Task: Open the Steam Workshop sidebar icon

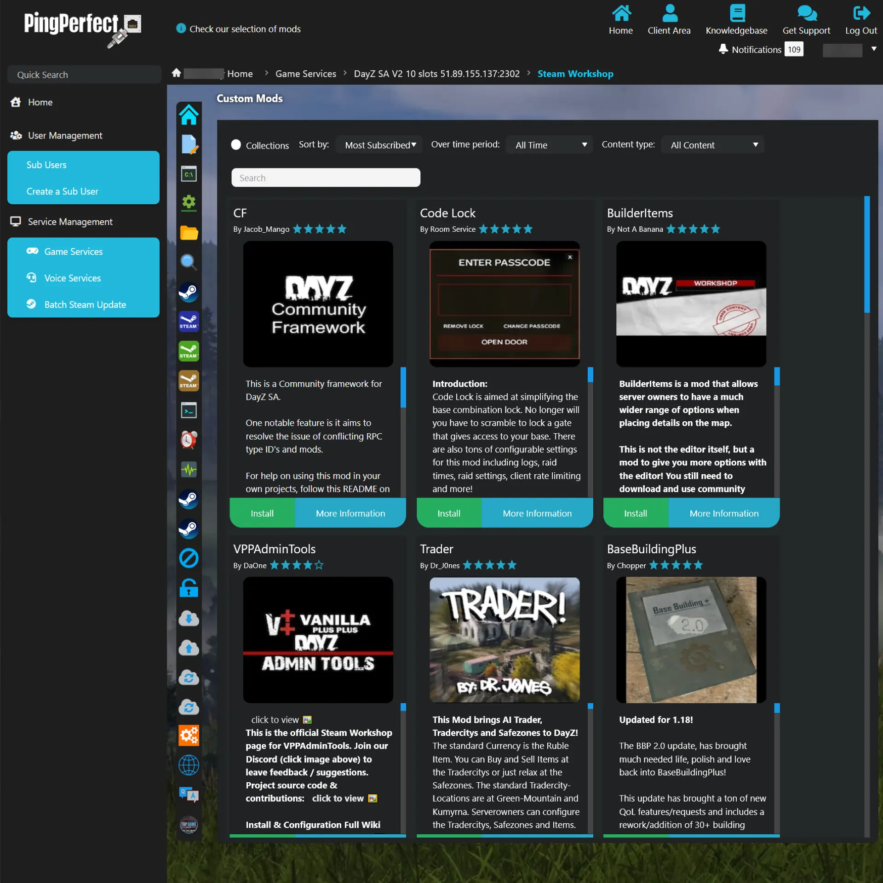Action: [189, 292]
